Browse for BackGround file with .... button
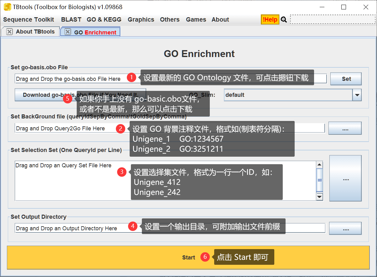The width and height of the screenshot is (377, 277). pyautogui.click(x=345, y=128)
